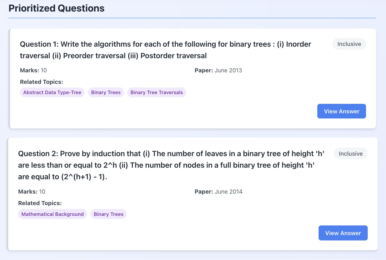The width and height of the screenshot is (386, 260).
Task: Open View Answer for Question 2
Action: click(343, 233)
